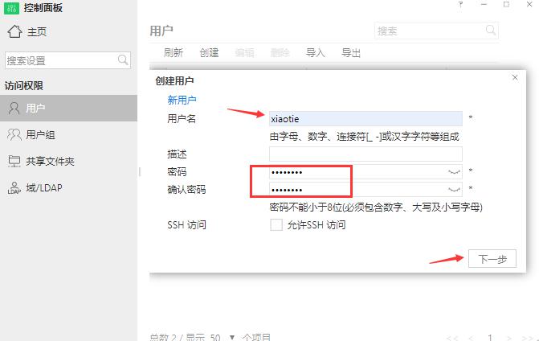Click the magnifier in the user search box
The image size is (539, 341).
coord(490,31)
